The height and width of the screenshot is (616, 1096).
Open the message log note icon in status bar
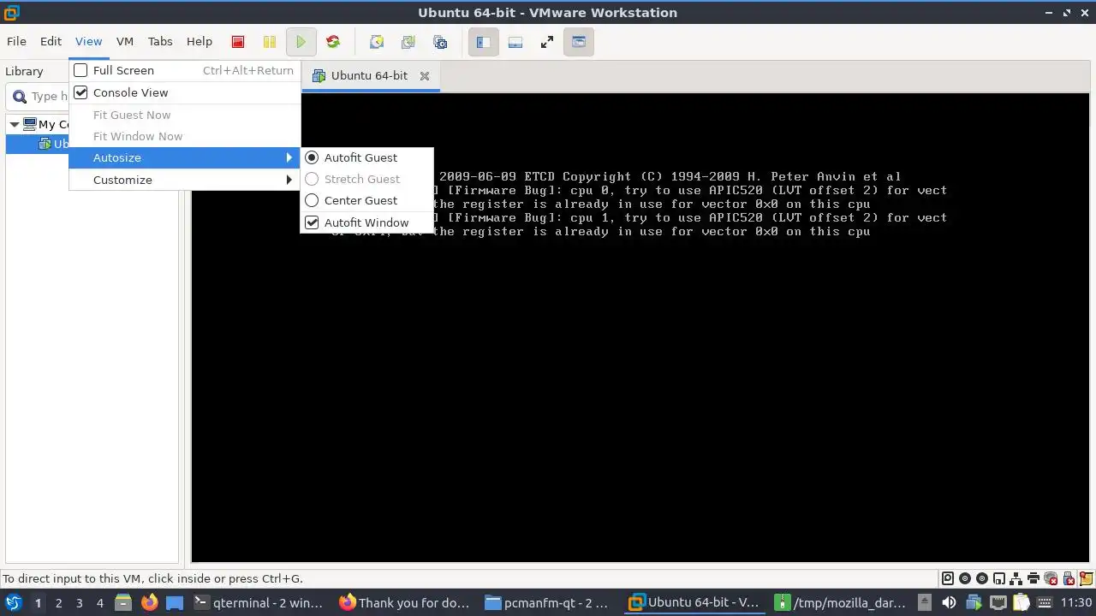tap(1087, 578)
